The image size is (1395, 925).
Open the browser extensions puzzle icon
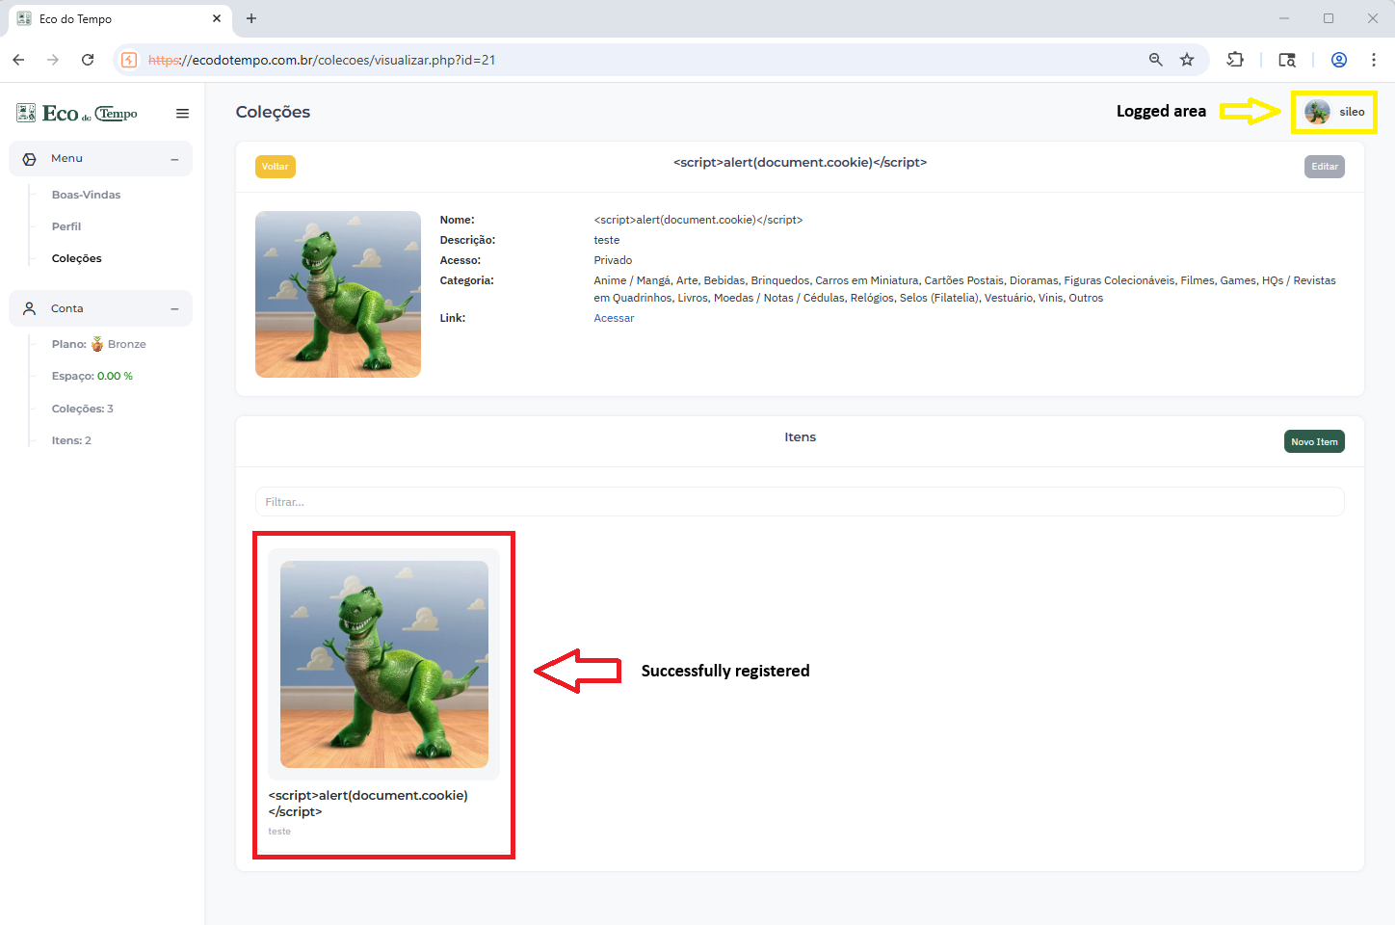1235,60
